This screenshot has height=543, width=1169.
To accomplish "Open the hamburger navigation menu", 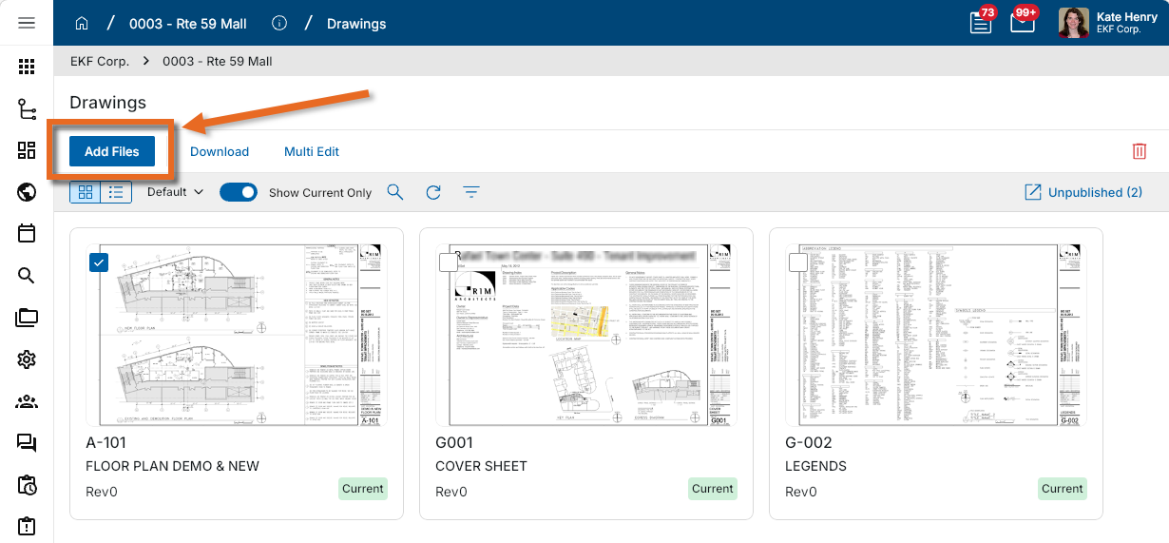I will coord(27,23).
